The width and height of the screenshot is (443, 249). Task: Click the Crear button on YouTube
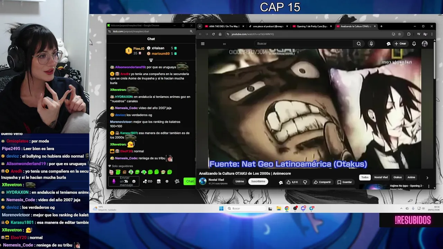pyautogui.click(x=400, y=44)
